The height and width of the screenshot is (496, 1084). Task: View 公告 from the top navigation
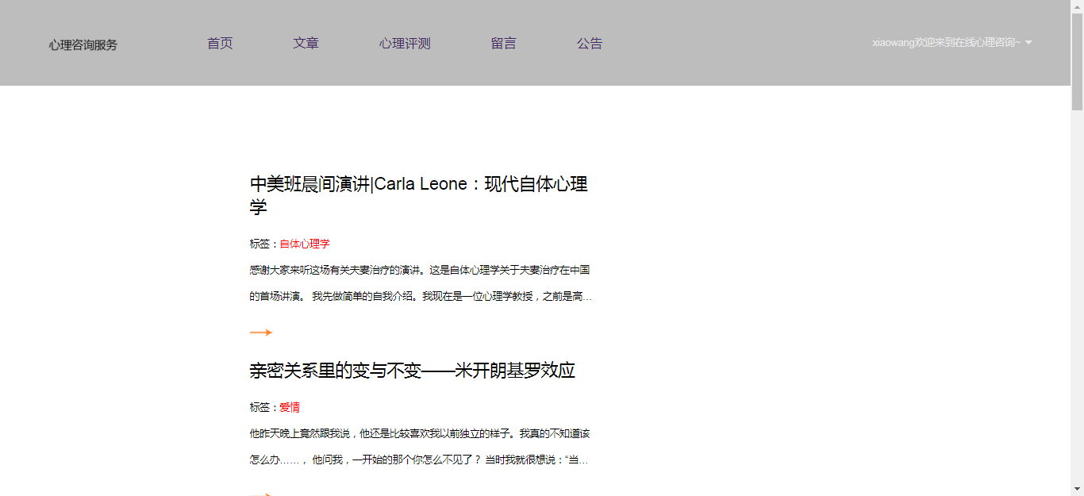pyautogui.click(x=590, y=44)
